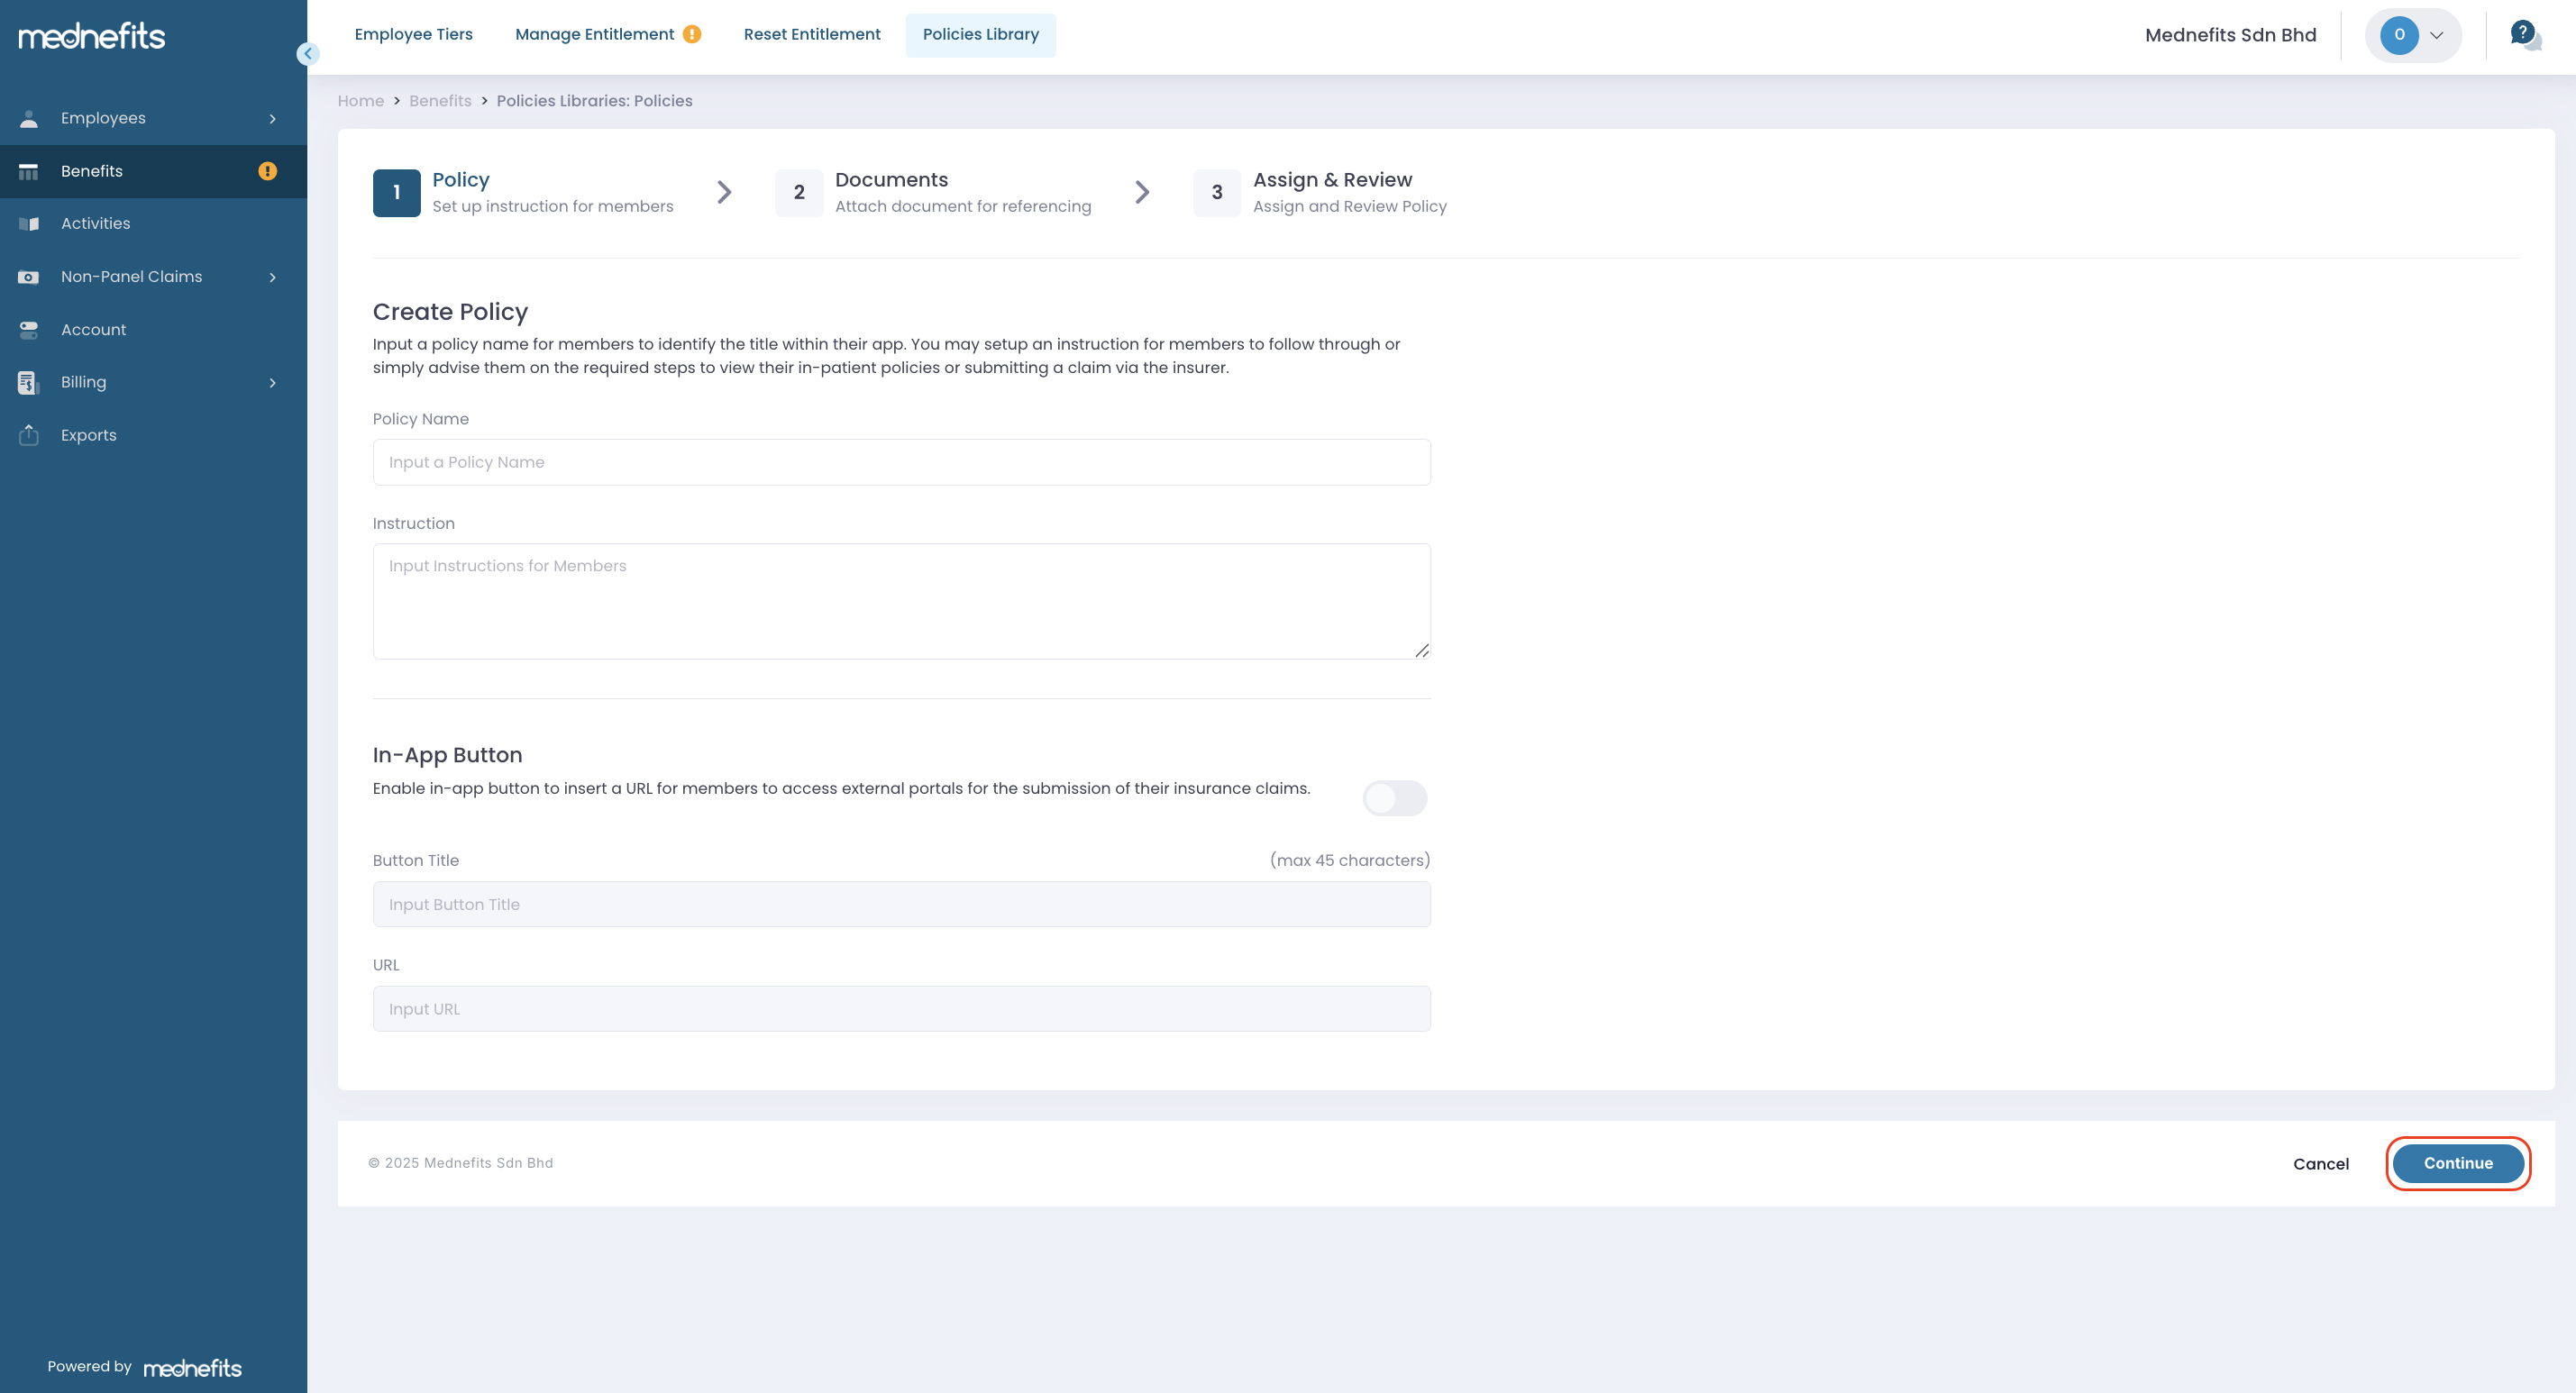This screenshot has height=1393, width=2576.
Task: Open Account in the sidebar
Action: [154, 330]
